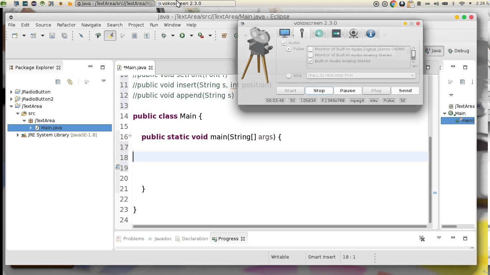Stop the vokoscreen recording
The width and height of the screenshot is (490, 275).
coord(319,91)
